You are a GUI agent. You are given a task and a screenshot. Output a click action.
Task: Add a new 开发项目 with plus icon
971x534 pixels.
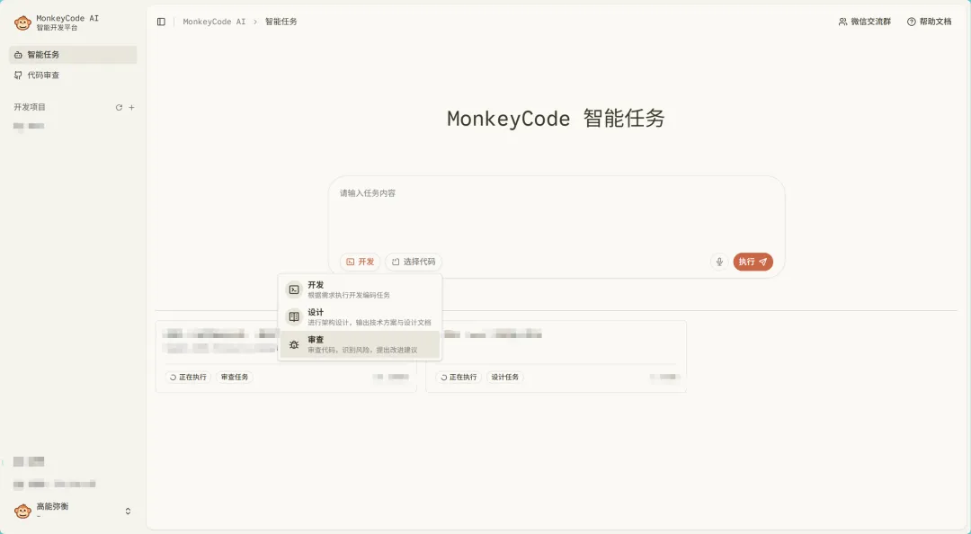click(x=131, y=107)
